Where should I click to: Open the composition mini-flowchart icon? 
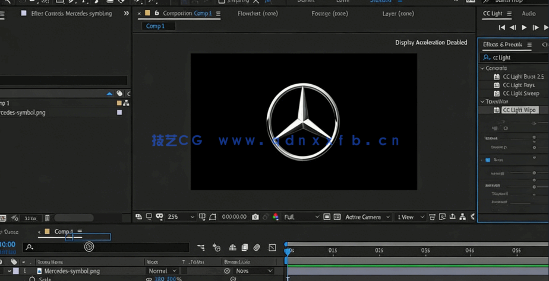tap(201, 248)
